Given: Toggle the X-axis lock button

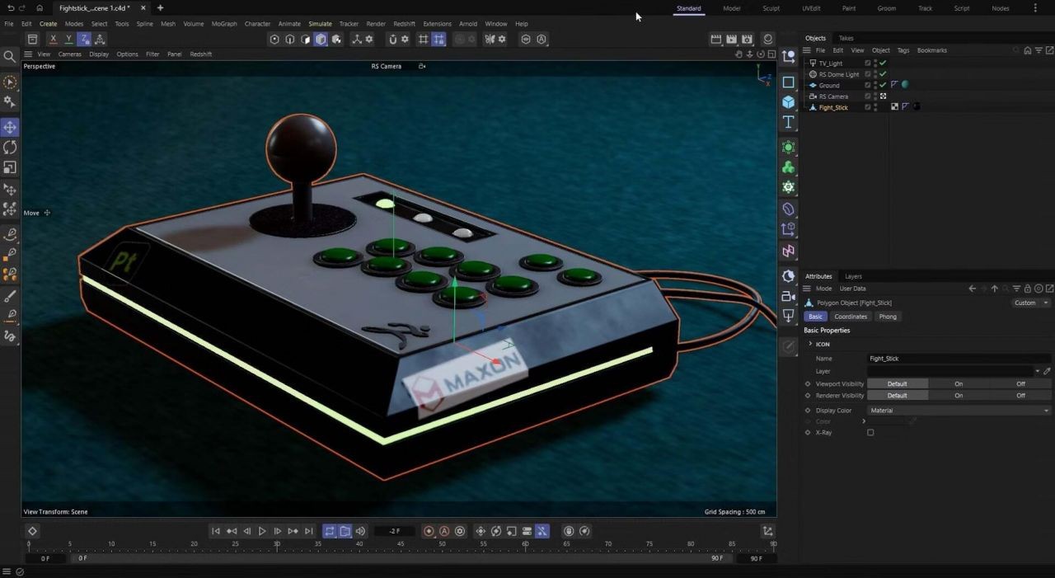Looking at the screenshot, I should (54, 39).
